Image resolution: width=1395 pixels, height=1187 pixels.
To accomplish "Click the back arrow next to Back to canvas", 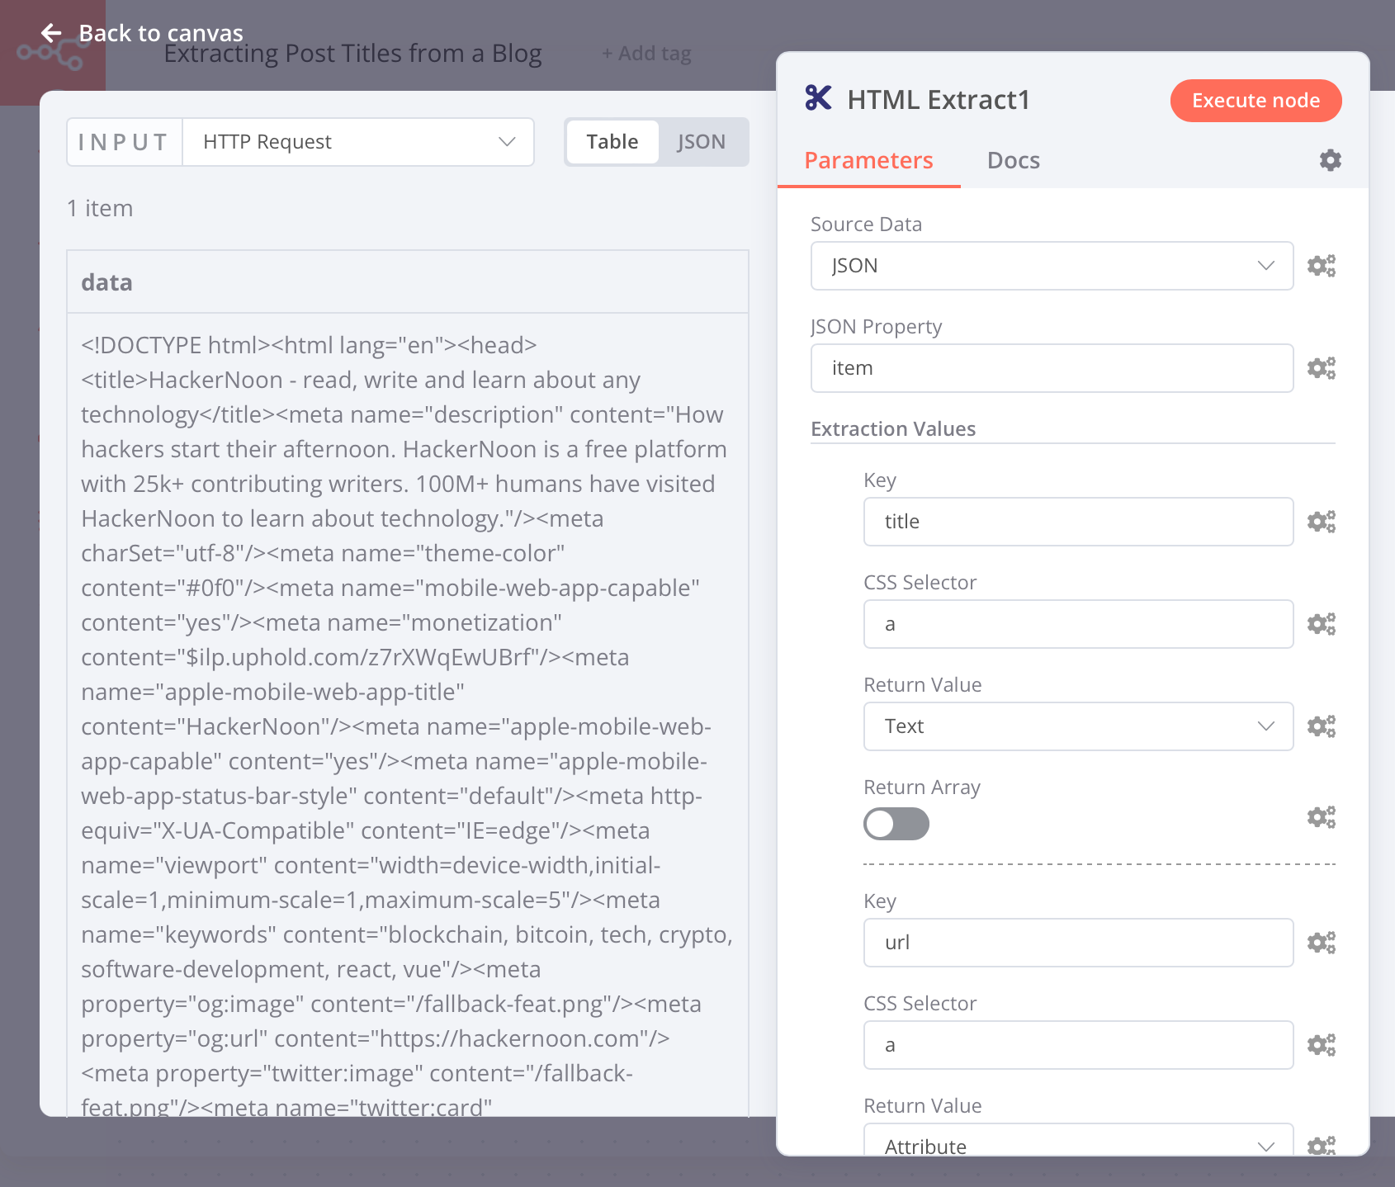I will click(51, 32).
